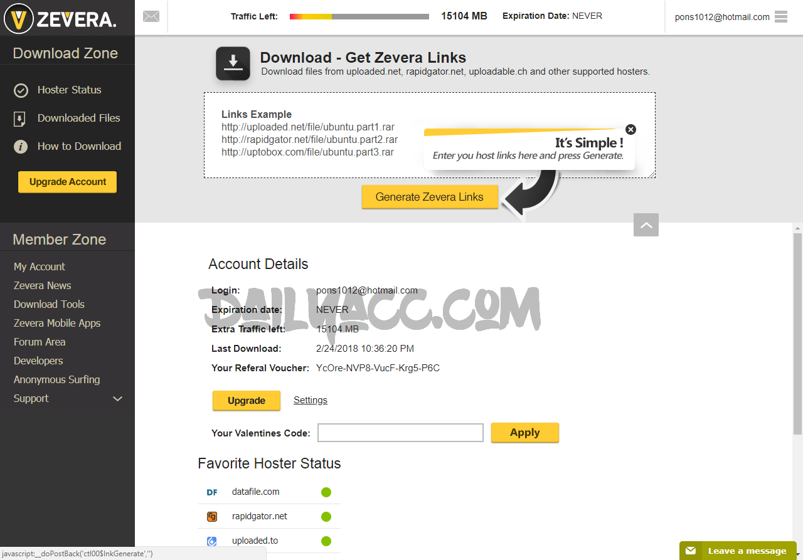Screen dimensions: 803x560
Task: Click the 15104 MB value in header
Action: pos(464,16)
